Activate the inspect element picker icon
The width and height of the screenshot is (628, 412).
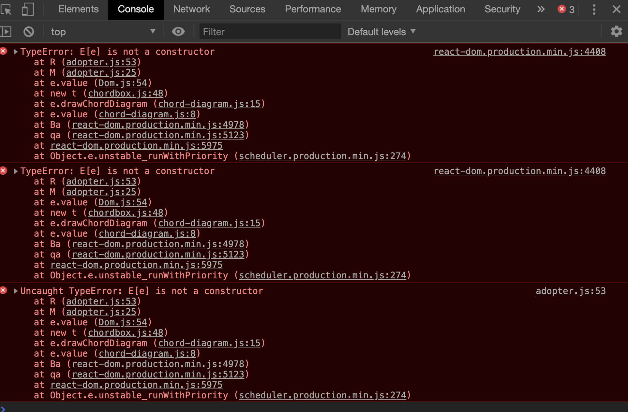tap(7, 9)
